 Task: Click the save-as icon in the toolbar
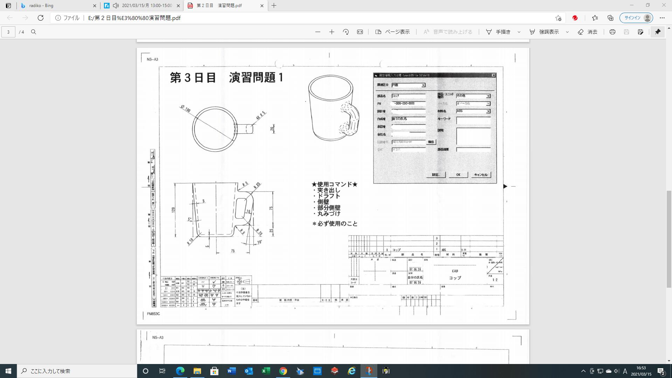click(640, 32)
